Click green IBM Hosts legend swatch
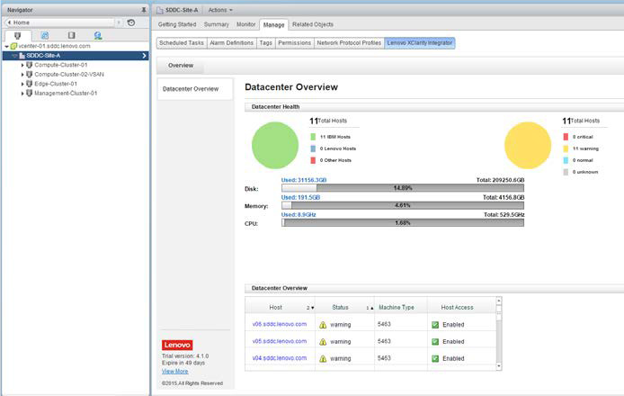Image resolution: width=624 pixels, height=396 pixels. click(313, 137)
